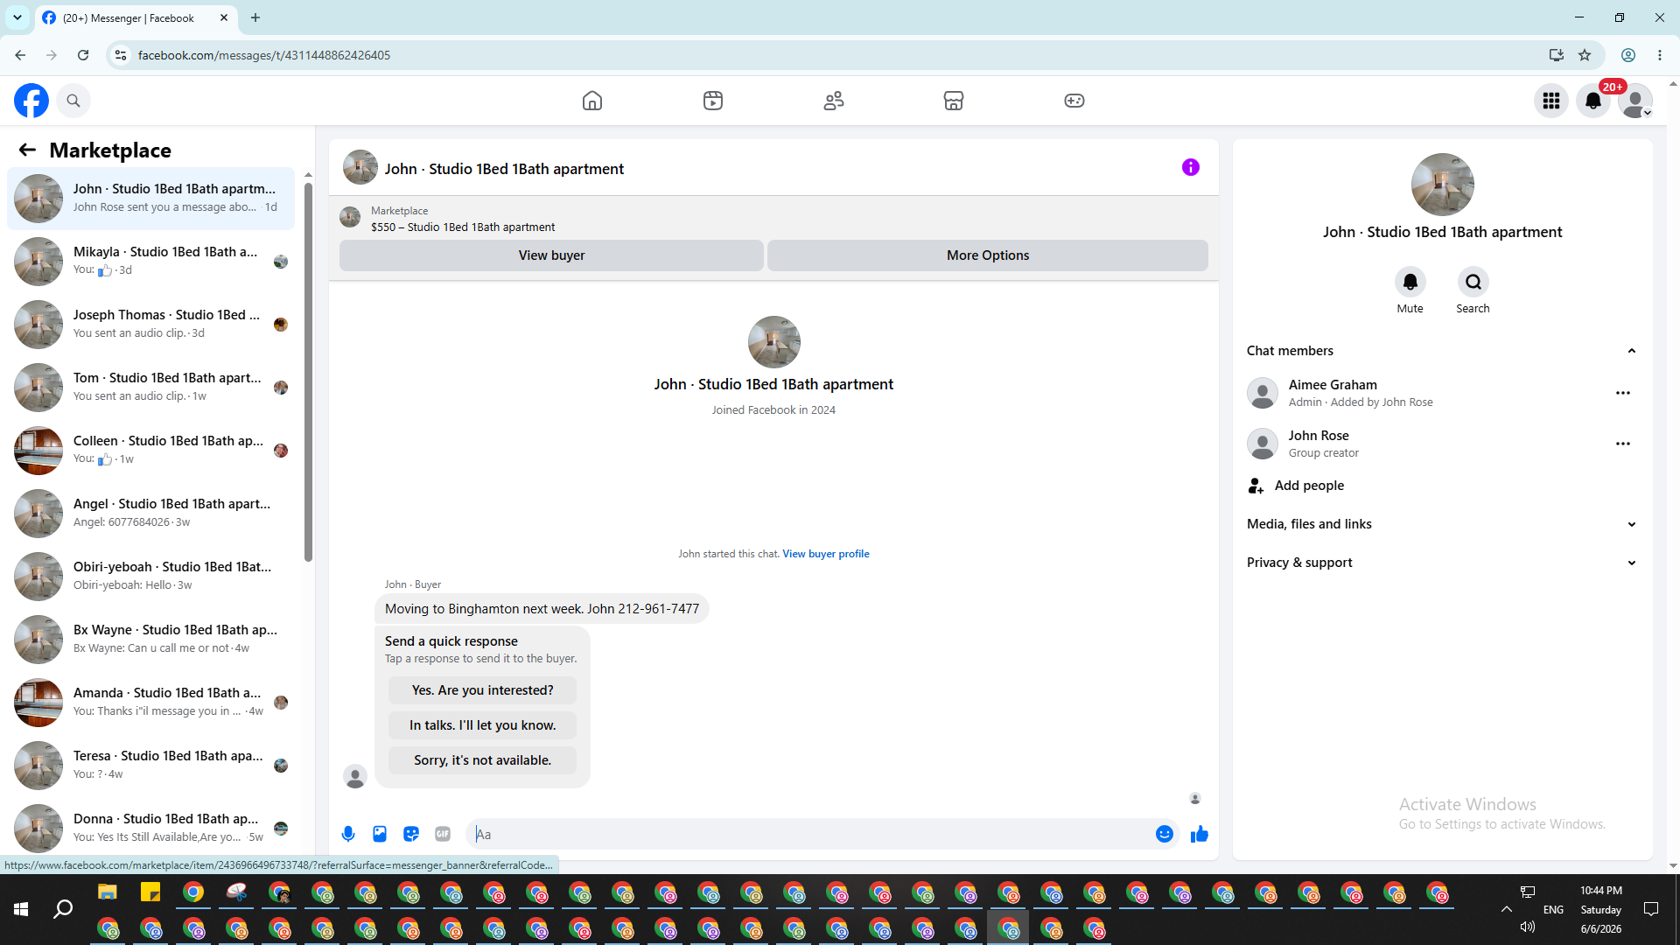The height and width of the screenshot is (945, 1680).
Task: Send a thumbs-up like
Action: coord(1200,834)
